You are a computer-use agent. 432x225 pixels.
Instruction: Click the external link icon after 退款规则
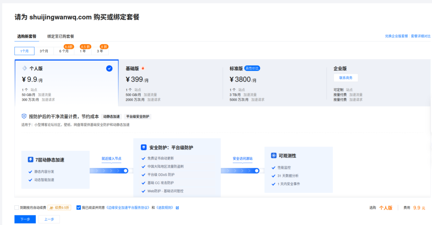tap(178, 208)
